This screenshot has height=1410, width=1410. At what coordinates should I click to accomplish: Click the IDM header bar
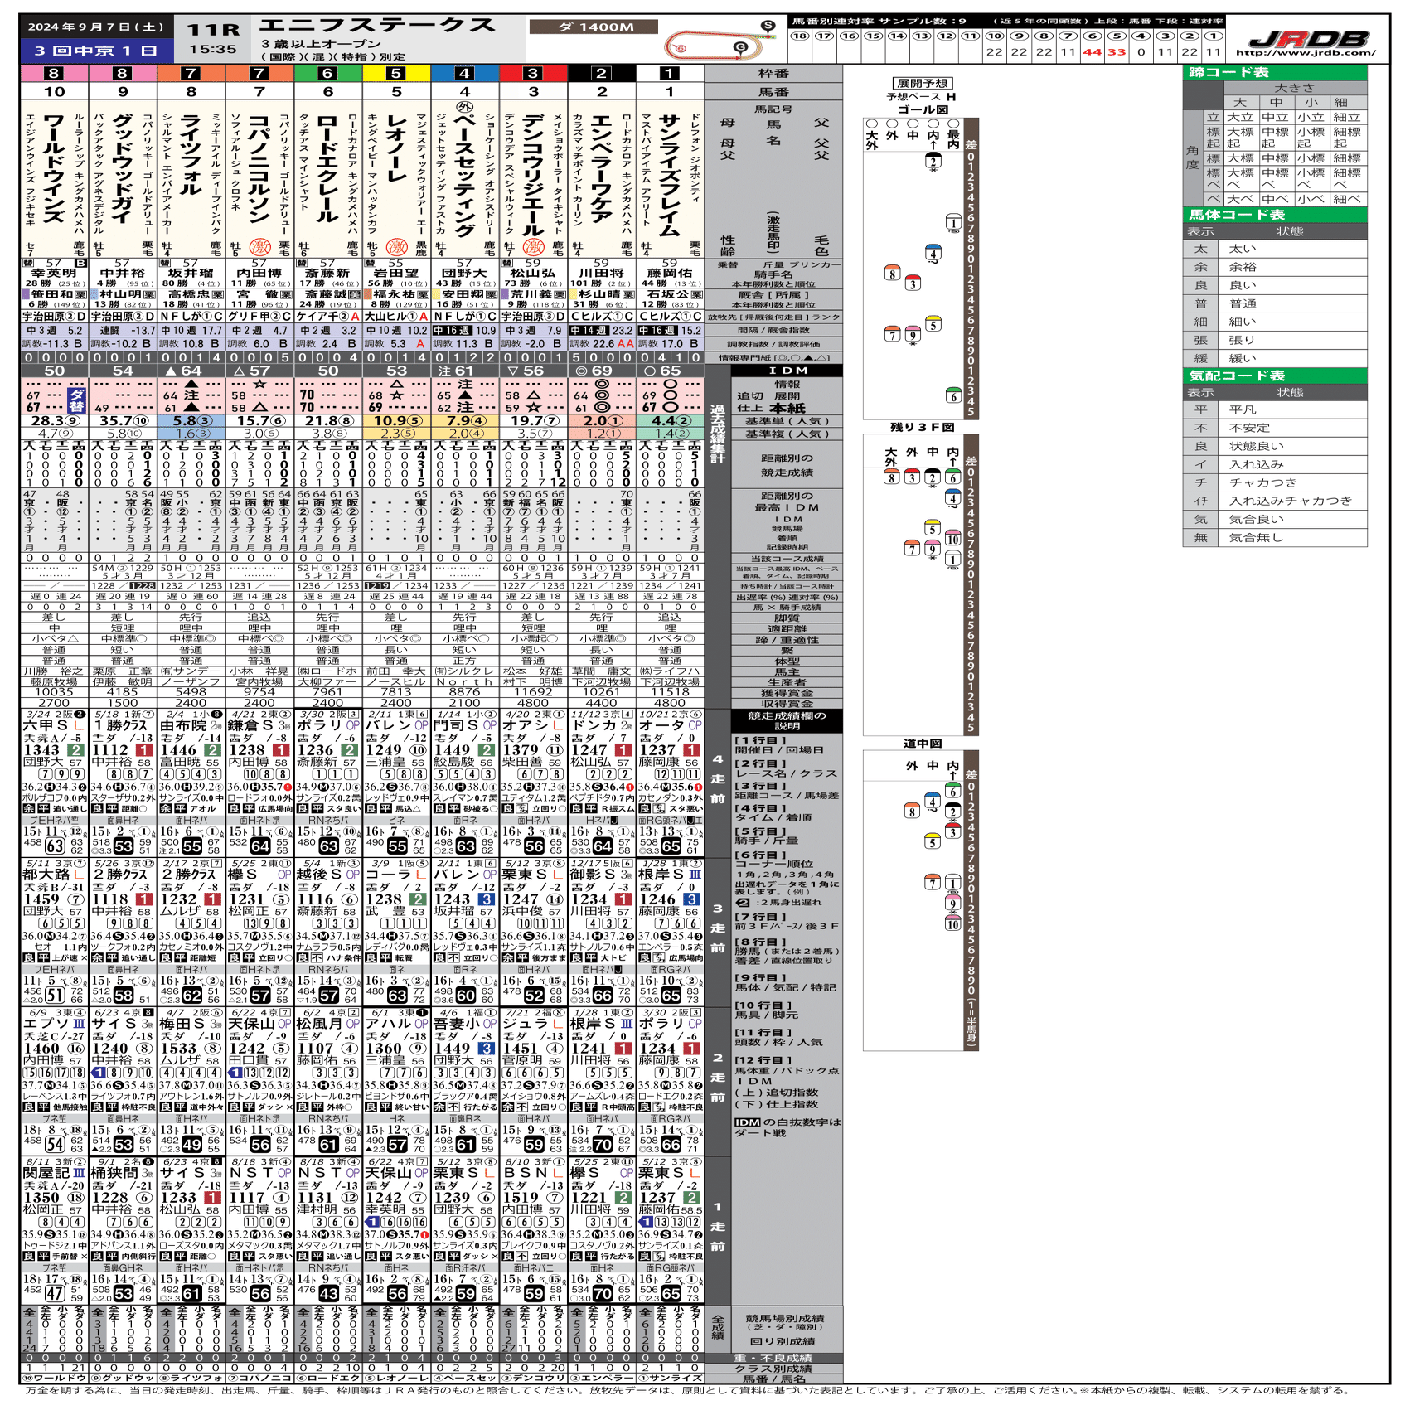point(787,371)
